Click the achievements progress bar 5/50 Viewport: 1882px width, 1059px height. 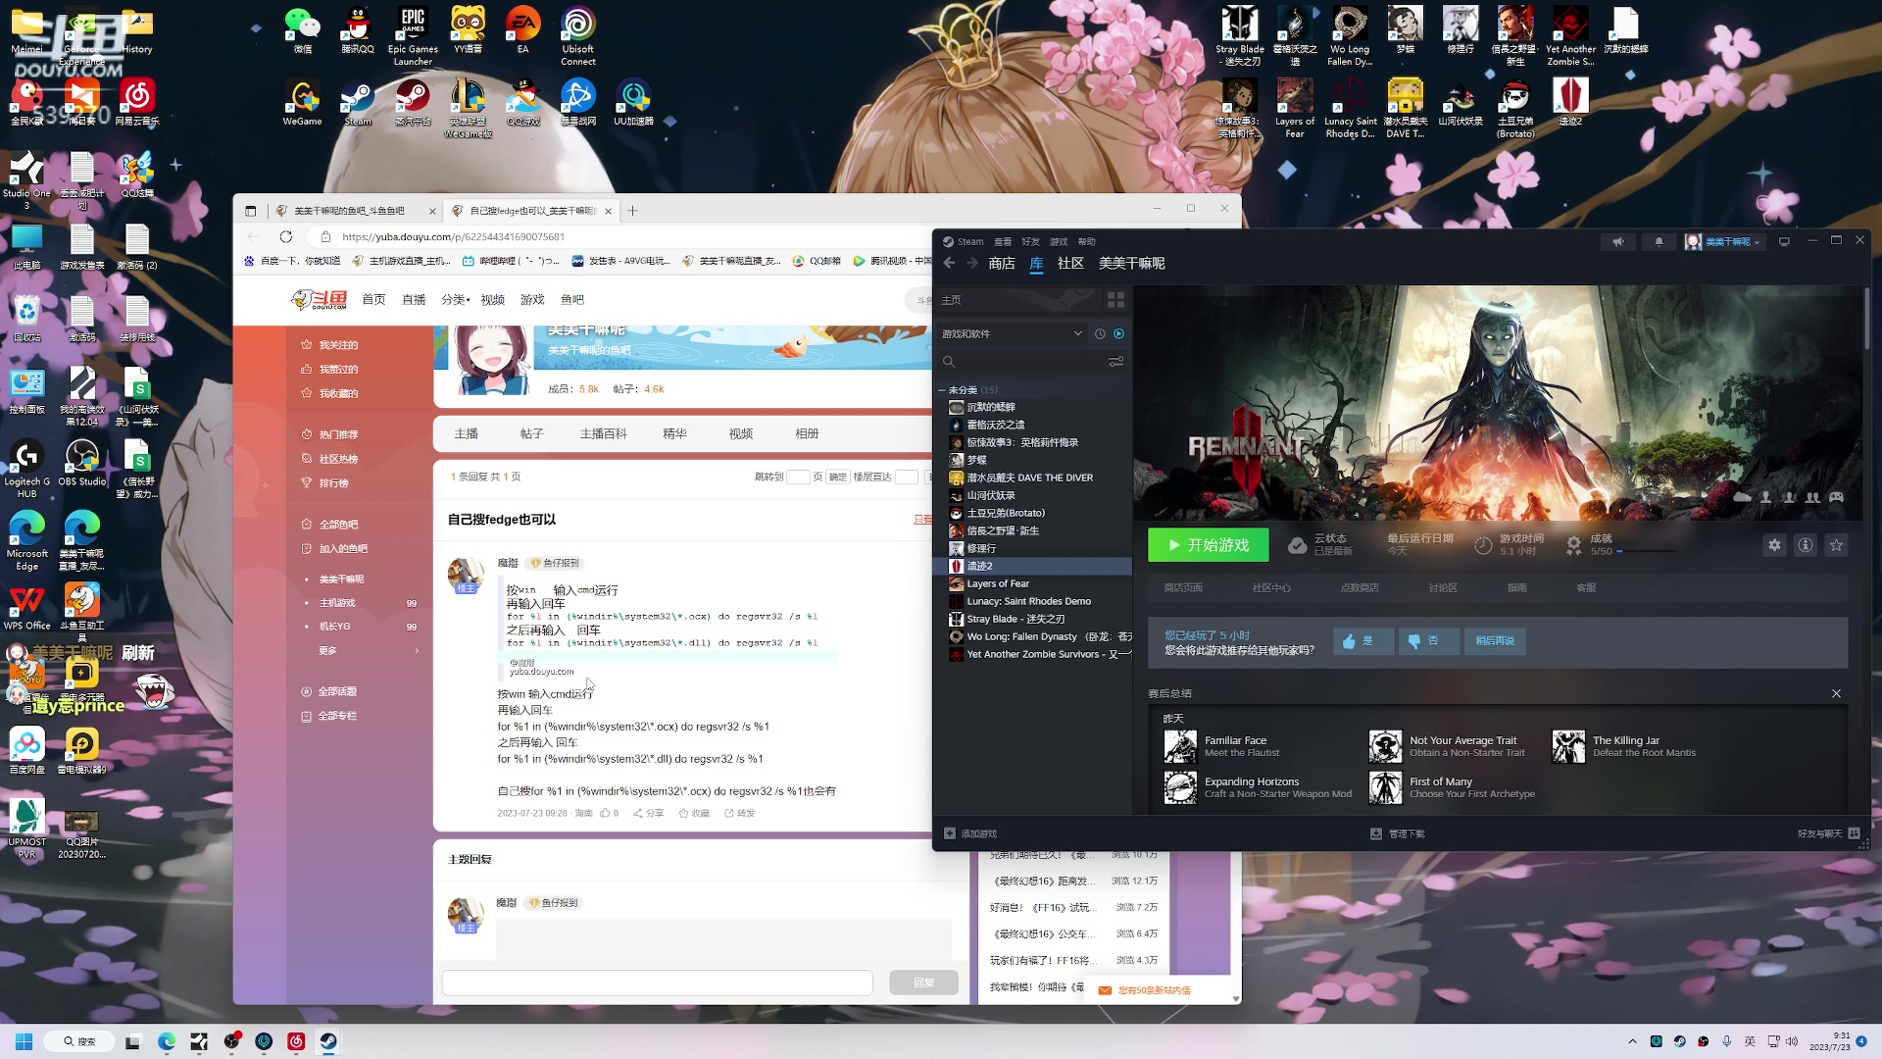point(1645,551)
